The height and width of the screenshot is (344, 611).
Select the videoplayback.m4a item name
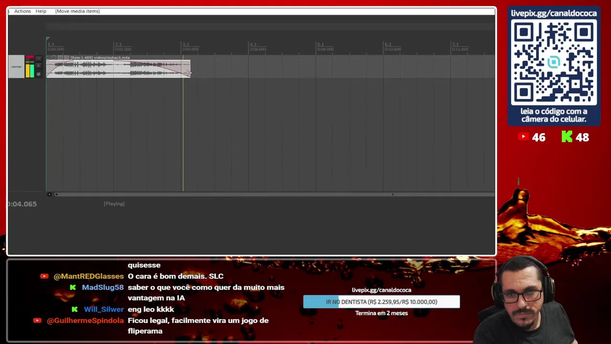112,57
